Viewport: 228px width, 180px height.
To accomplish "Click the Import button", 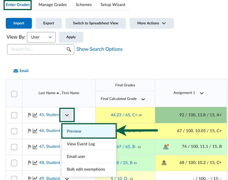I will pos(18,23).
